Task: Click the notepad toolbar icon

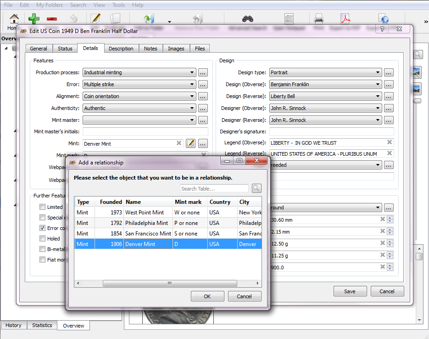Action: click(289, 19)
